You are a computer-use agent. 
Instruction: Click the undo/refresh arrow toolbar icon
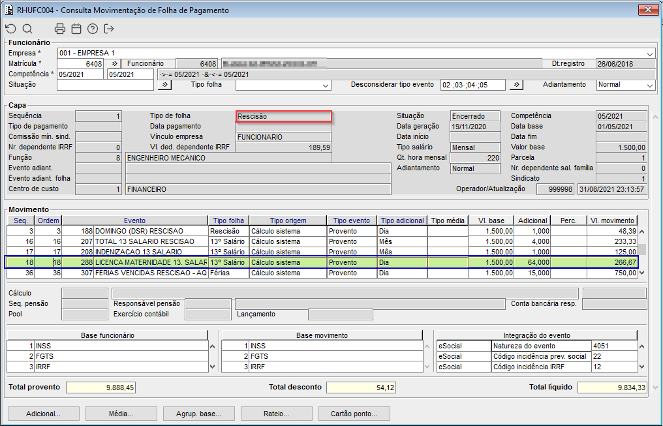pyautogui.click(x=10, y=29)
